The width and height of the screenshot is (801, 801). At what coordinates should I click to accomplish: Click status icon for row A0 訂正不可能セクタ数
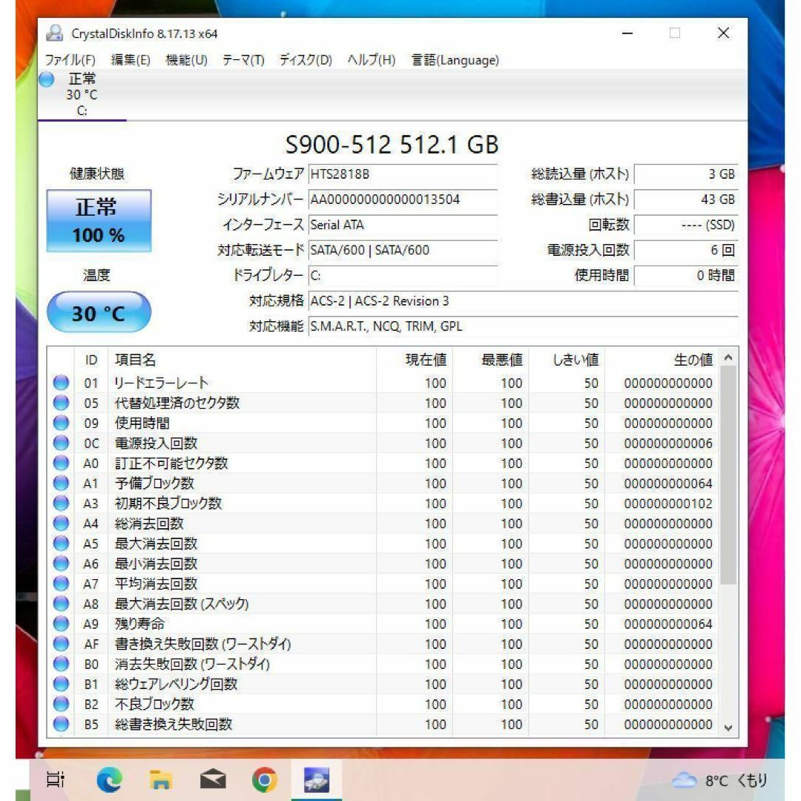tap(61, 464)
